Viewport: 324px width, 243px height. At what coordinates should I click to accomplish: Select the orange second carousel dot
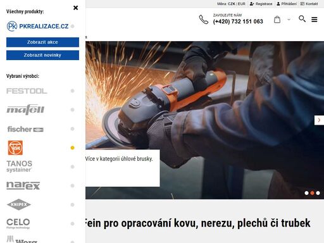tap(312, 193)
